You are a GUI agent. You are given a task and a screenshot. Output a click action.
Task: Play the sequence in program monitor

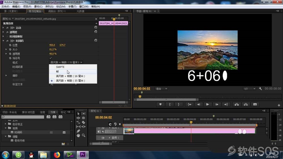207,104
